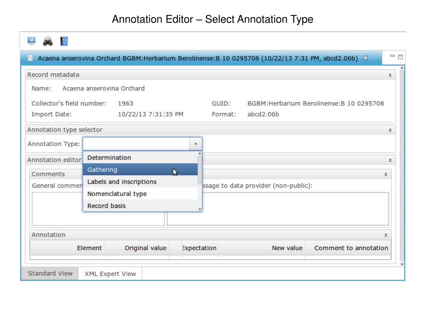Click import date value 10/22/13 7:31:35 PM
Screen dimensions: 425x319
click(150, 114)
